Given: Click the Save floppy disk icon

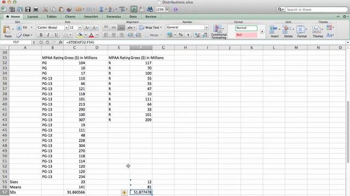Looking at the screenshot, I should click(28, 9).
